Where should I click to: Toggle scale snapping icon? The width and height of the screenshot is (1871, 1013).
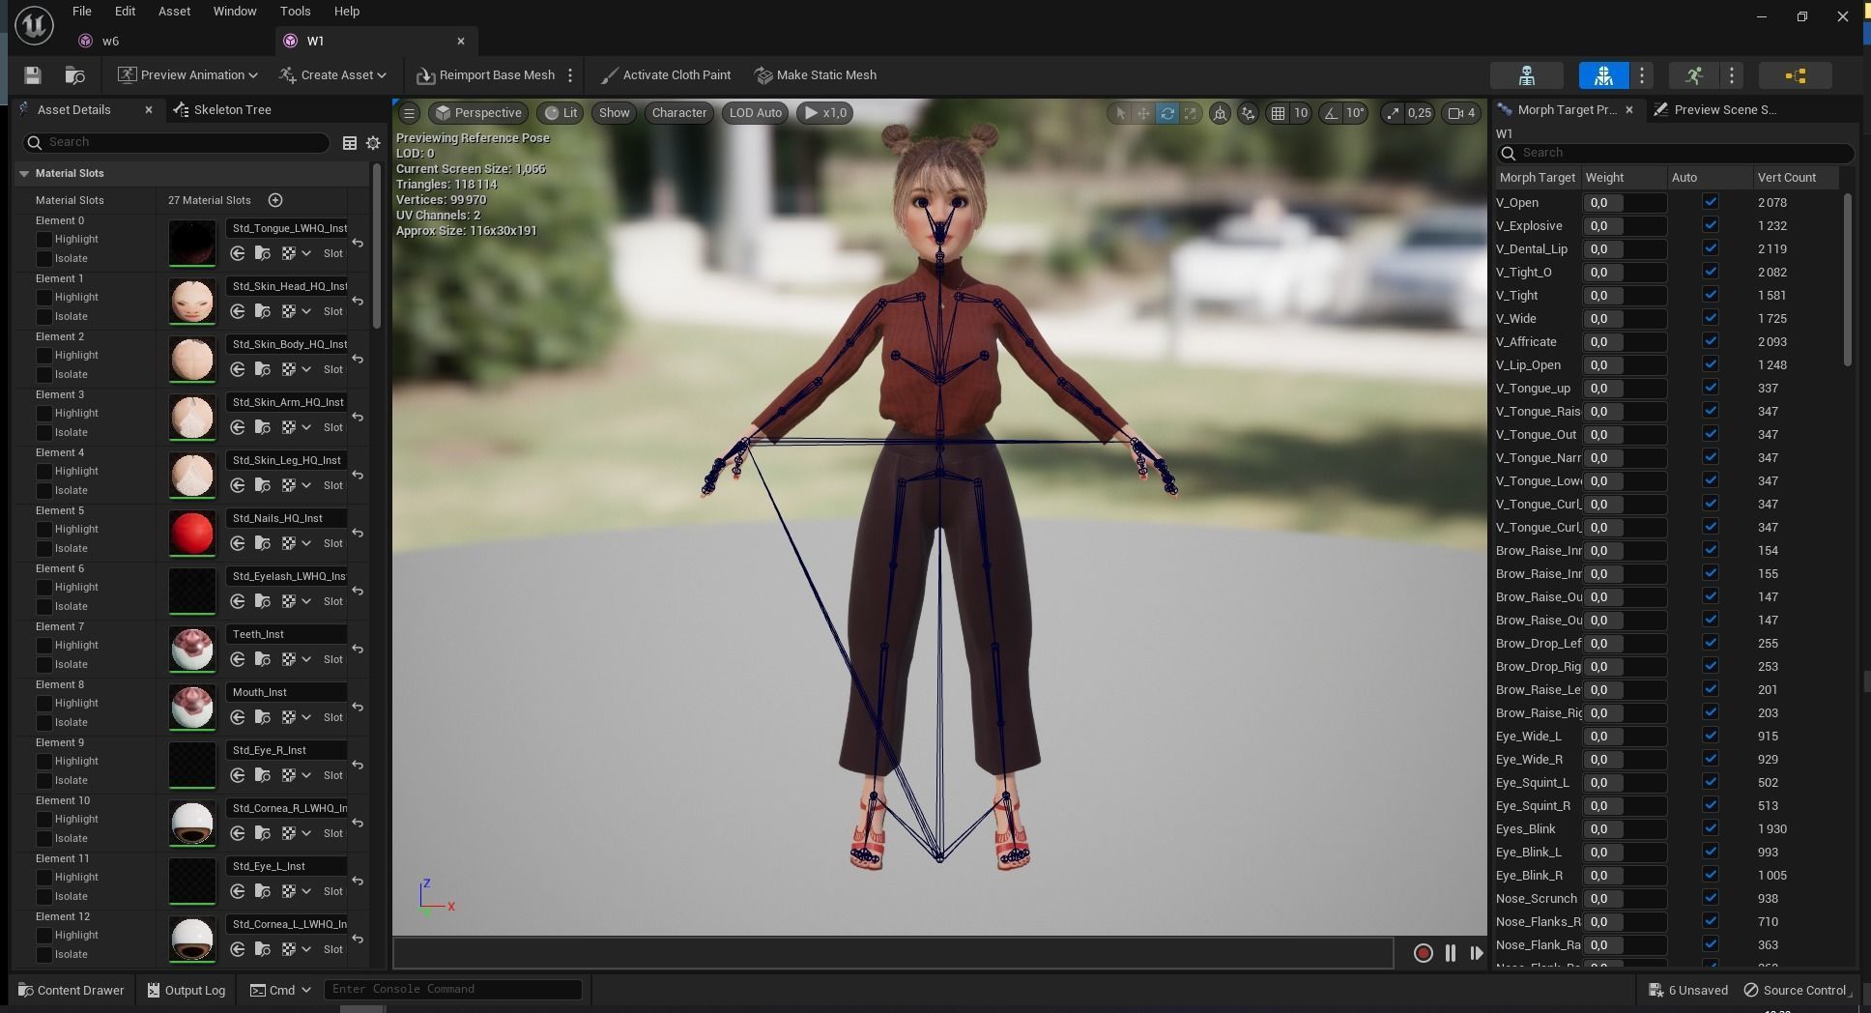[x=1392, y=113]
